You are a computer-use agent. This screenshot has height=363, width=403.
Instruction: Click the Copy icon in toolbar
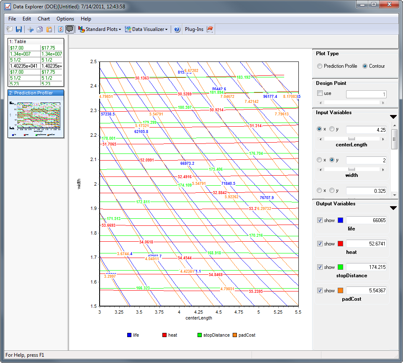pyautogui.click(x=40, y=29)
